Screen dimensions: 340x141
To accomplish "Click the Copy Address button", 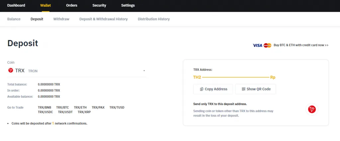I will click(x=213, y=89).
